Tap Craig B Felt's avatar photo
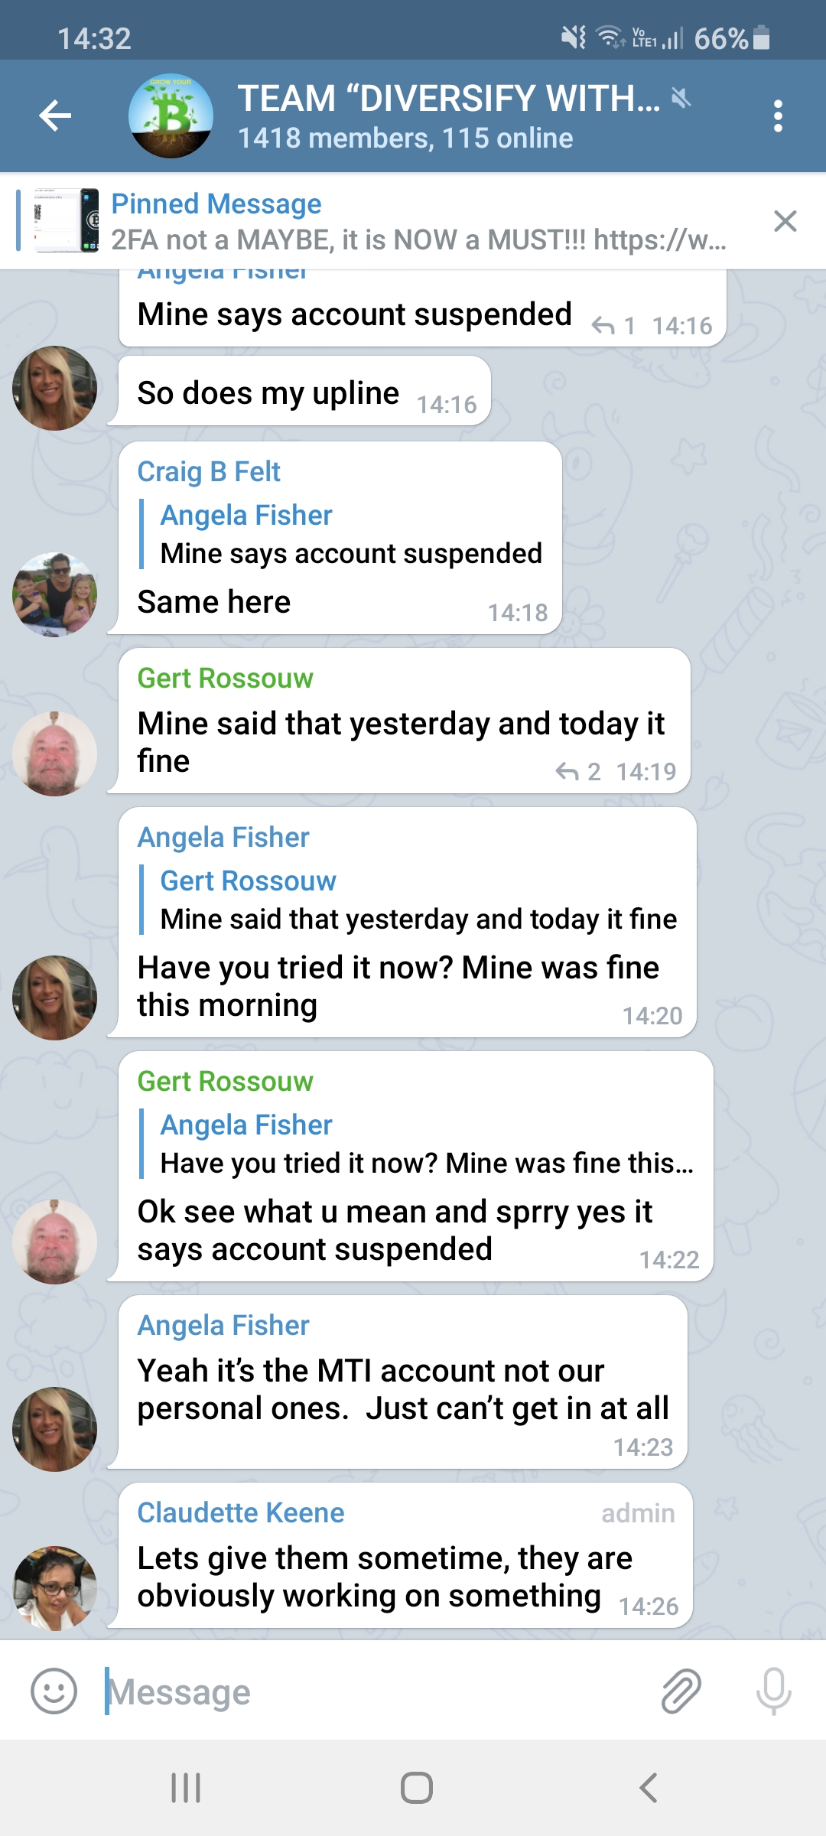The height and width of the screenshot is (1836, 826). coord(54,594)
